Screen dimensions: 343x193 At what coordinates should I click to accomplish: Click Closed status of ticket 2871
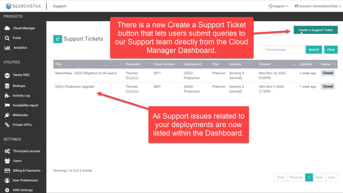coord(328,73)
